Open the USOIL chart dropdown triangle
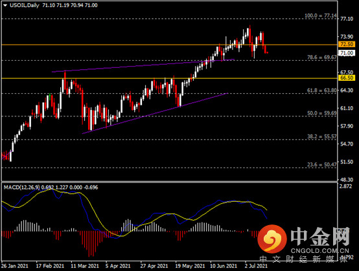 point(5,5)
